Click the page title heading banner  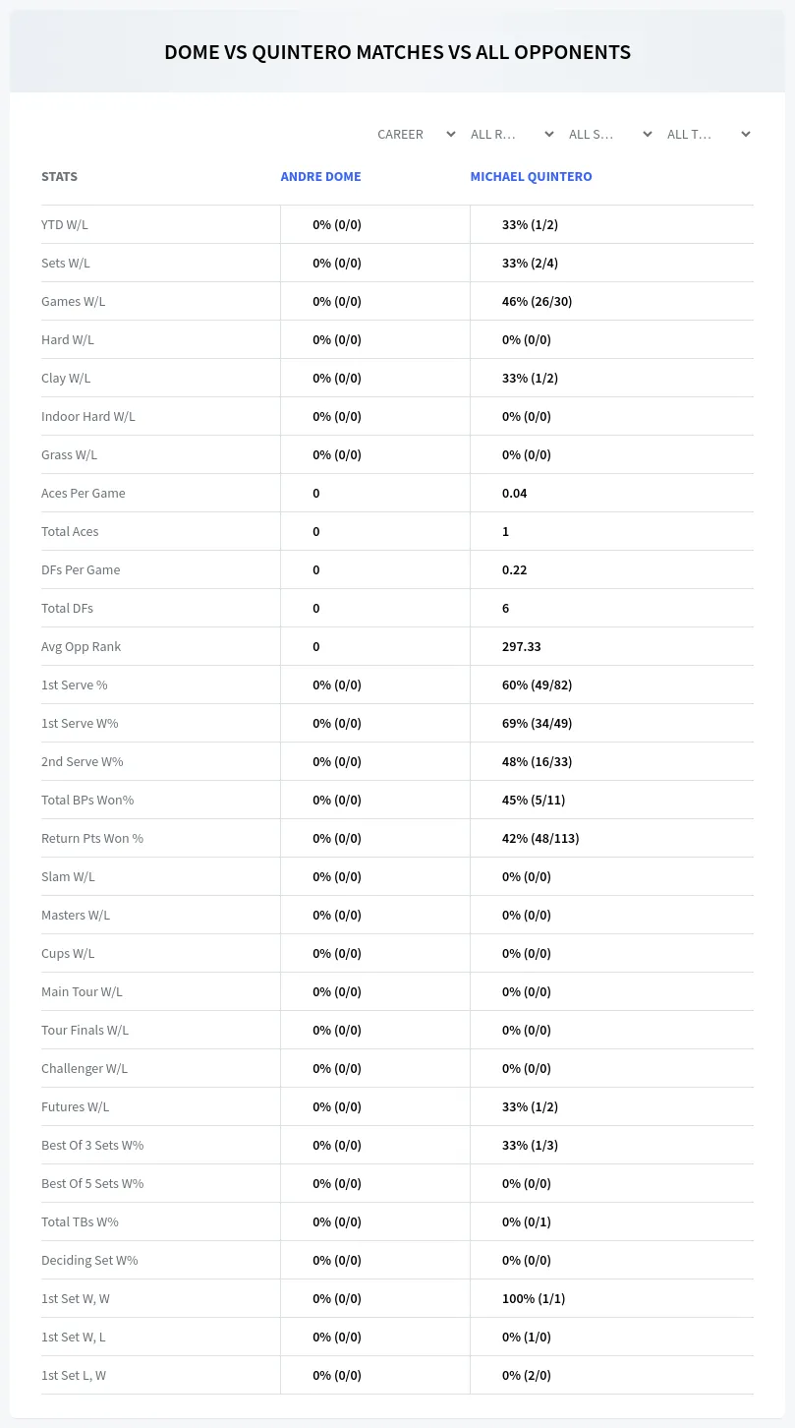pos(397,52)
